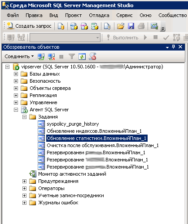Select the misspelled Резервированеи job
This screenshot has height=224, width=188.
pyautogui.click(x=96, y=152)
